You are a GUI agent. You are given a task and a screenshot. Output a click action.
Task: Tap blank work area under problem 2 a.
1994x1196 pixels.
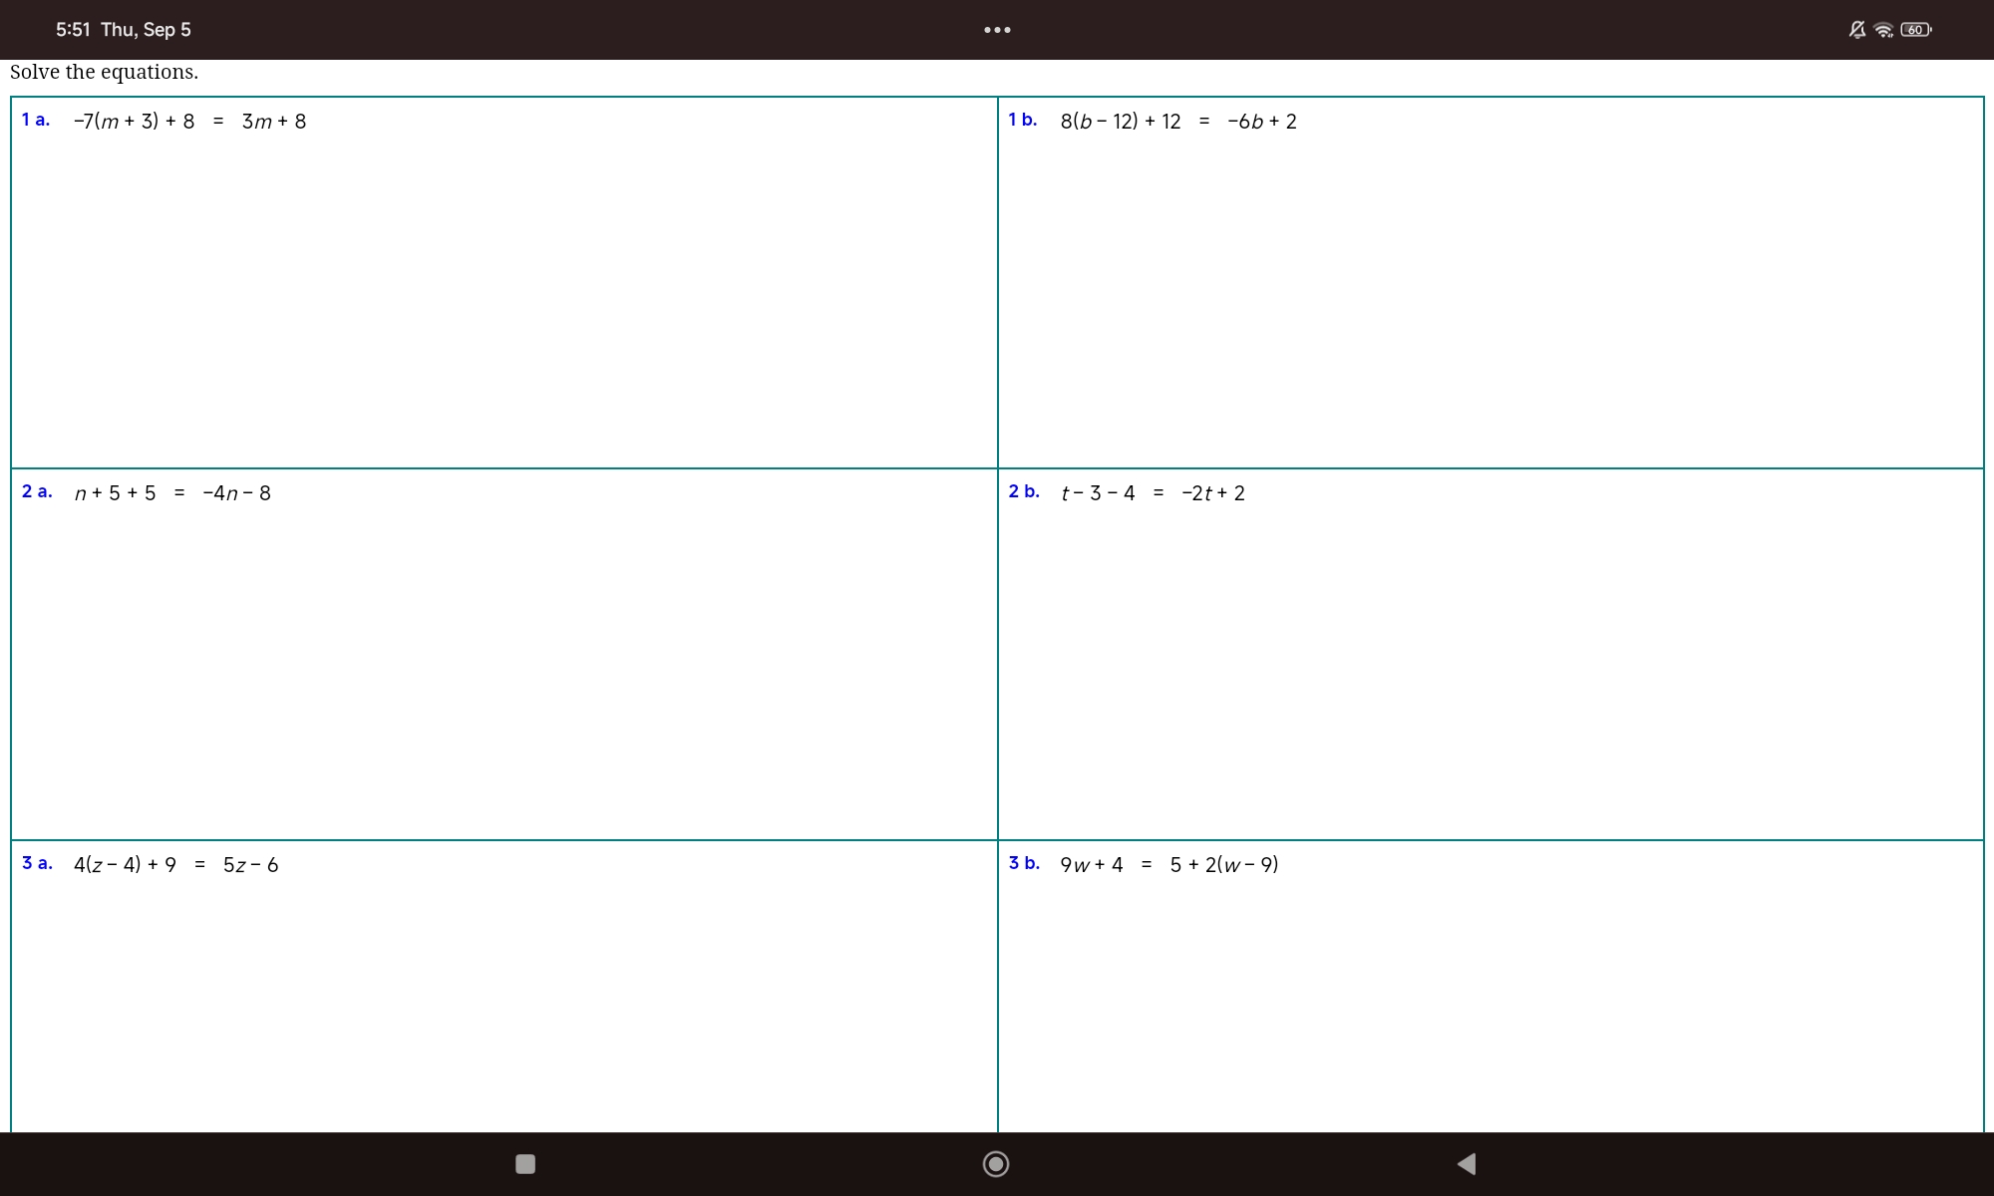point(503,673)
